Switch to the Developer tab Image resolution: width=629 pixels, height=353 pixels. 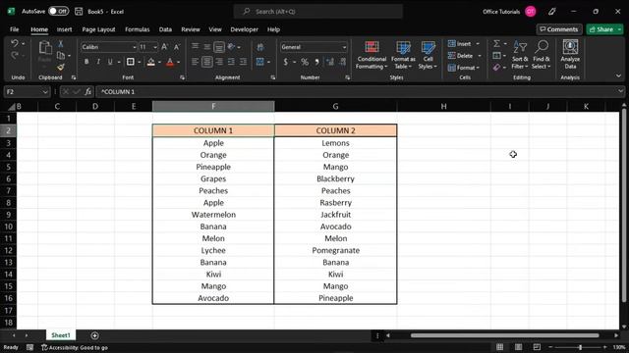[x=245, y=29]
